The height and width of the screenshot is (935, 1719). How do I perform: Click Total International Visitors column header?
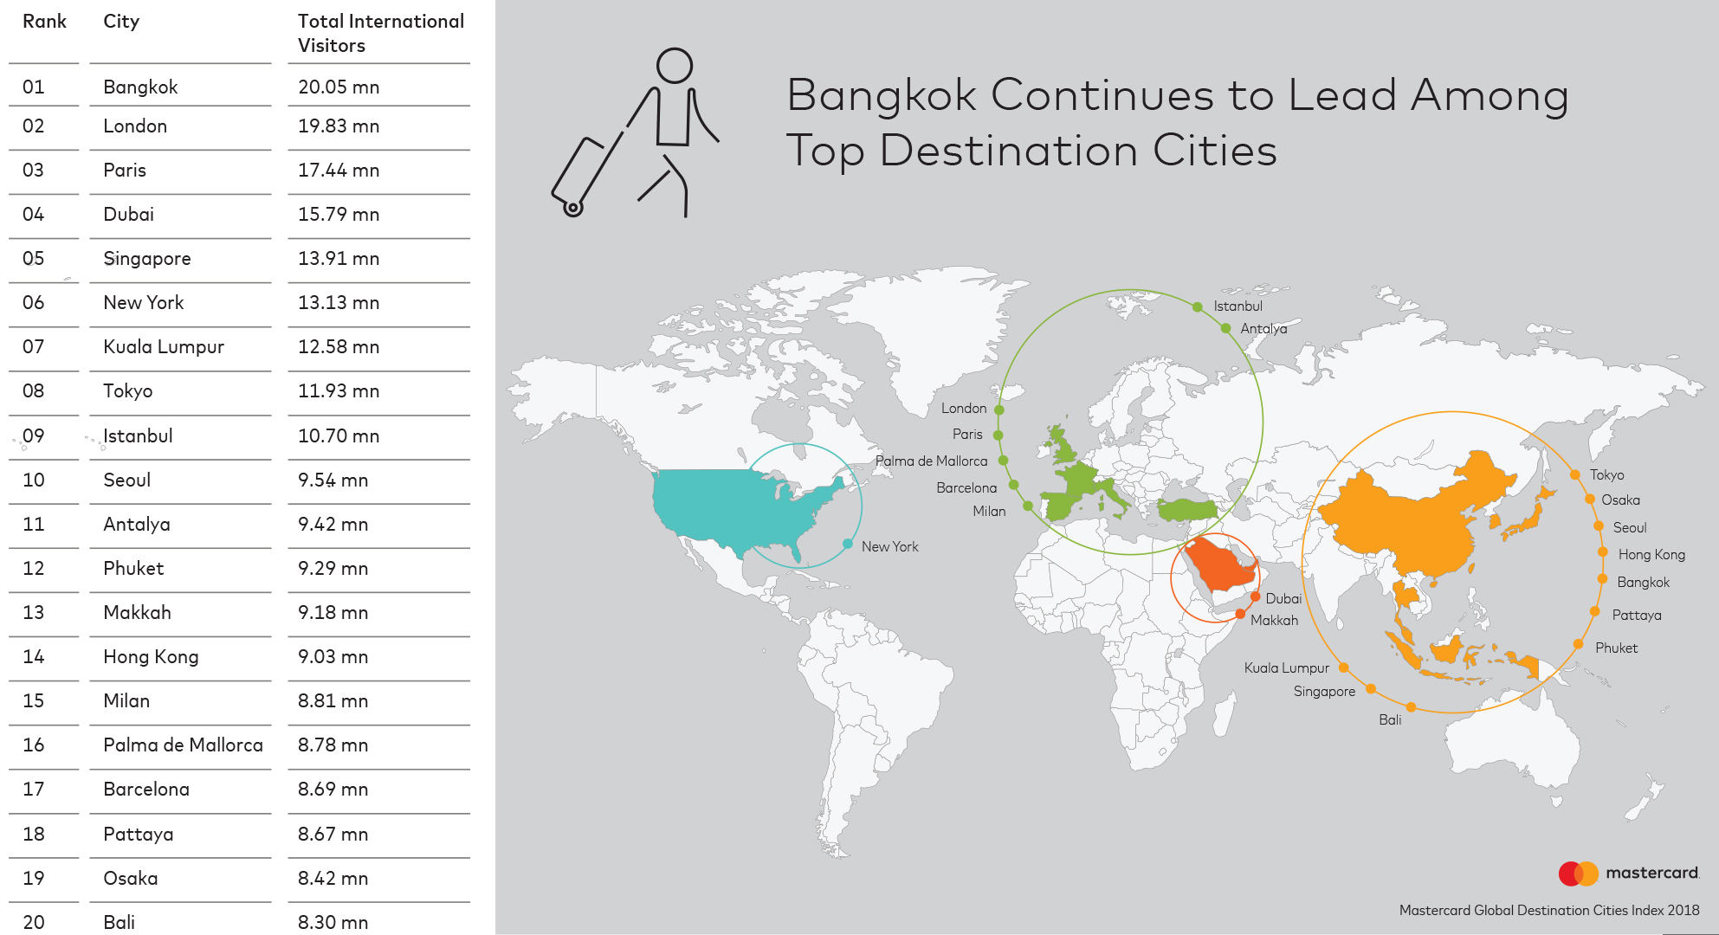(380, 33)
